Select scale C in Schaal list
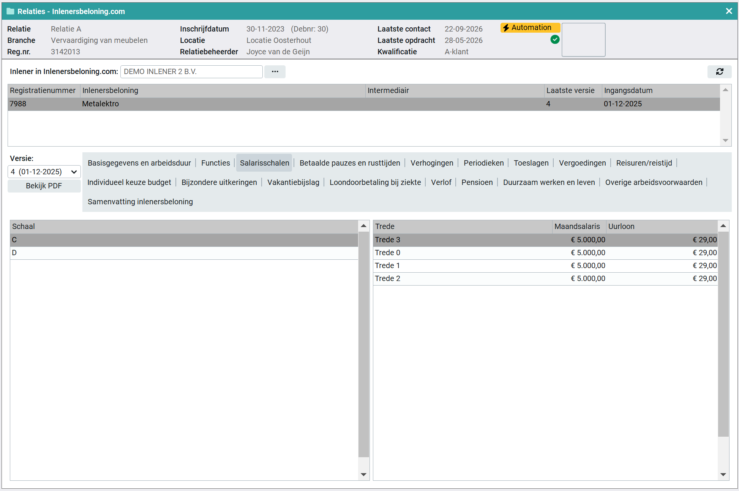Viewport: 739px width, 491px height. 184,240
